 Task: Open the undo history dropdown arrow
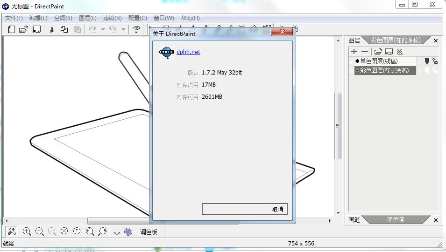pyautogui.click(x=103, y=29)
